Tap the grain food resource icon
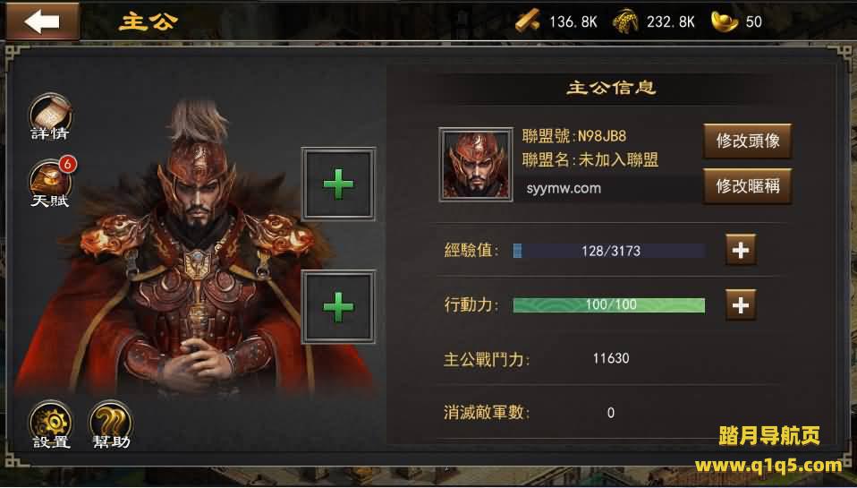This screenshot has width=857, height=488. pos(625,21)
